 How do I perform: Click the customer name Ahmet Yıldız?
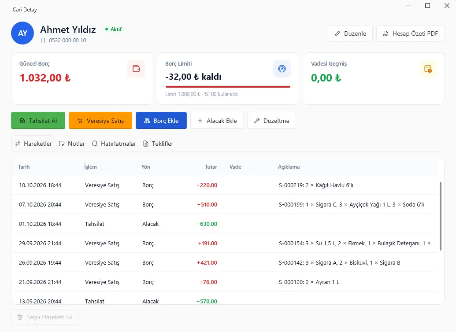pos(68,30)
